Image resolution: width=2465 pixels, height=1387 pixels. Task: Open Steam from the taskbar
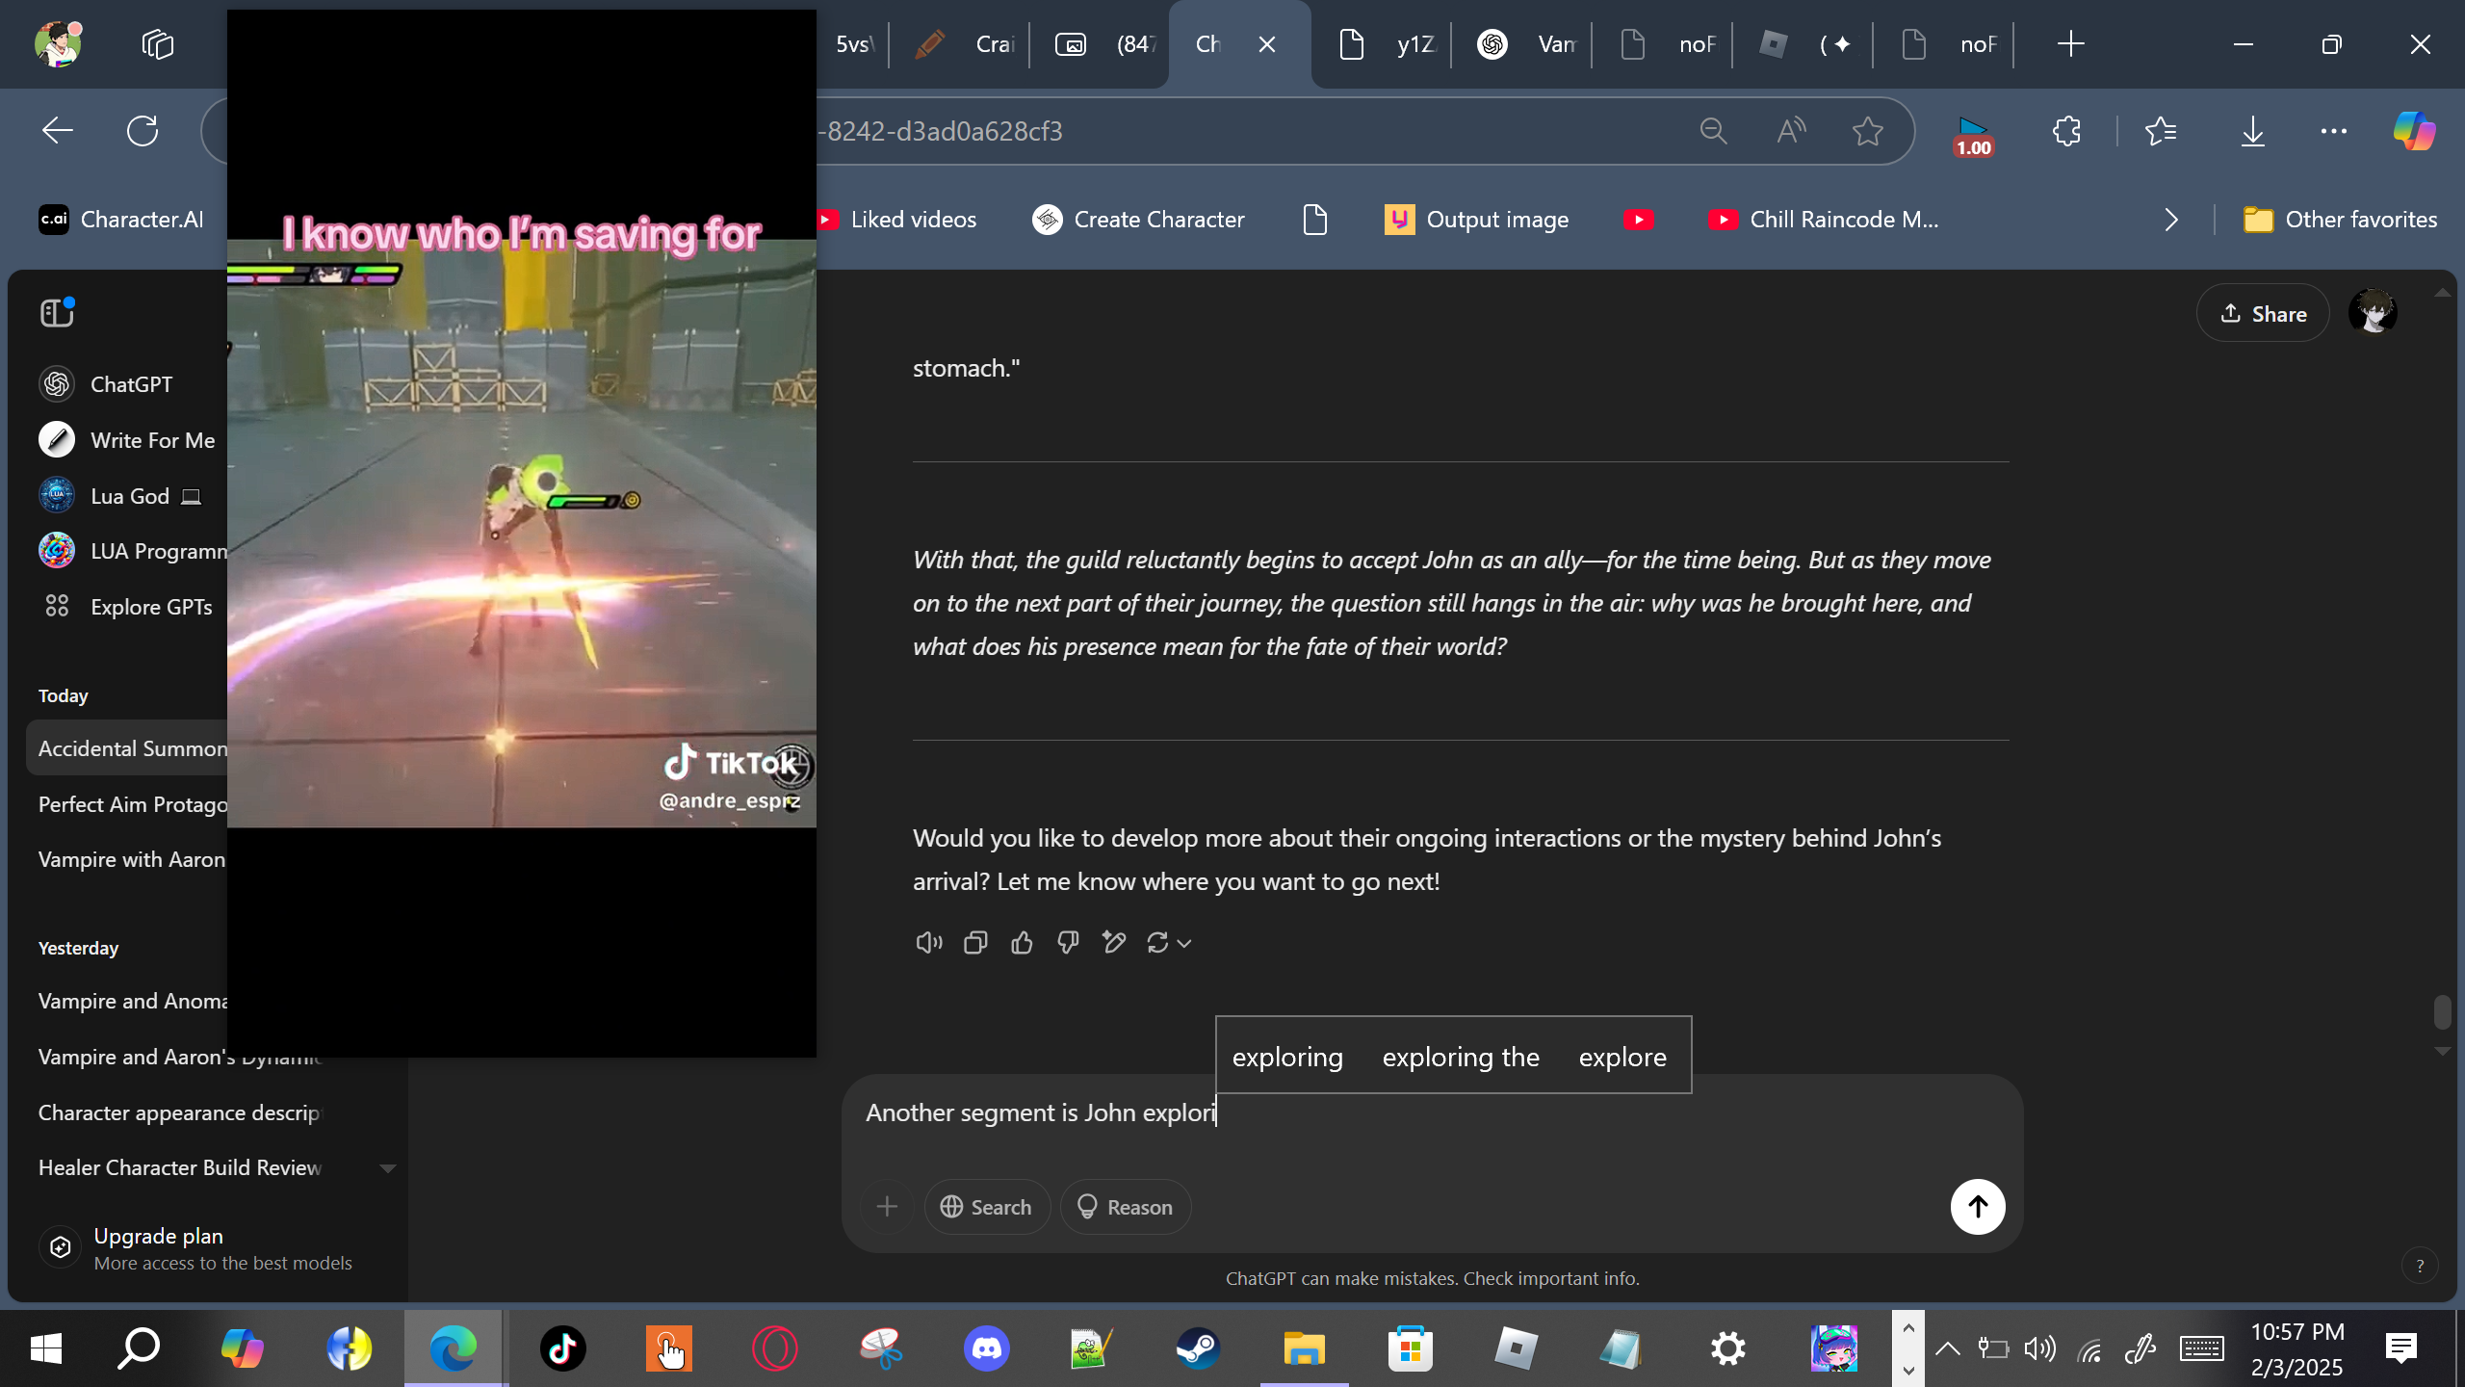point(1198,1348)
